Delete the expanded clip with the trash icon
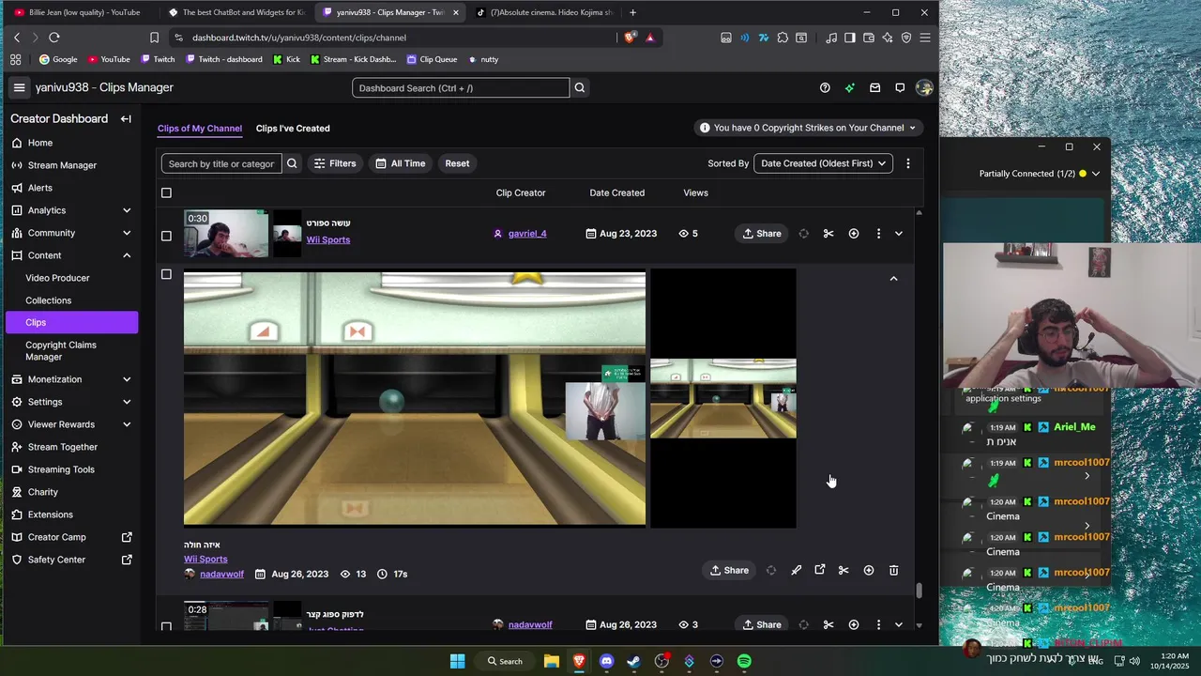 tap(893, 570)
